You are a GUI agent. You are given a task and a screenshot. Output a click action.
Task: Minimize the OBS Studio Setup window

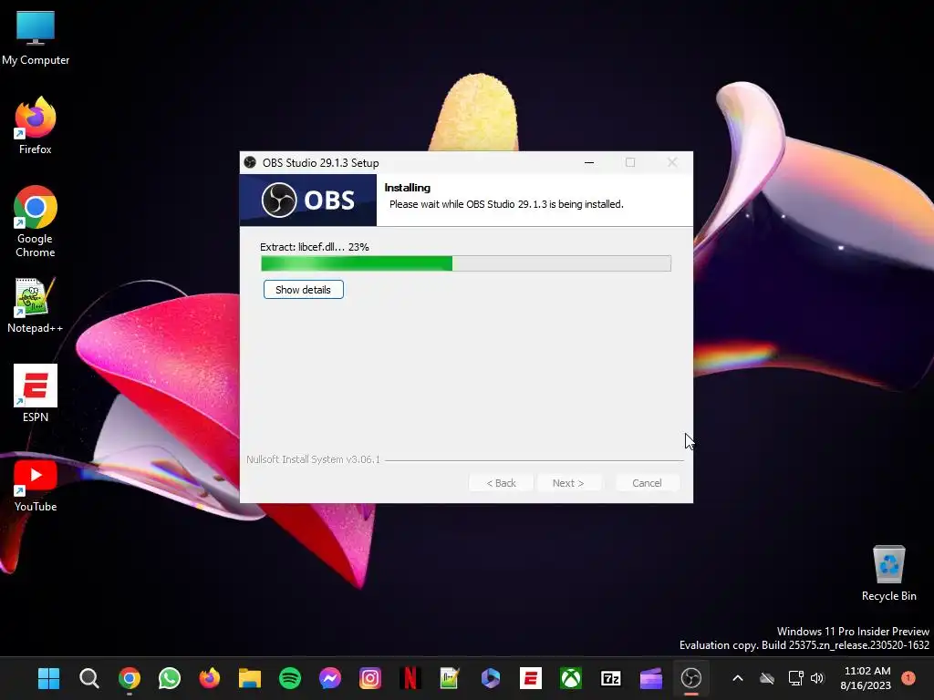coord(589,162)
